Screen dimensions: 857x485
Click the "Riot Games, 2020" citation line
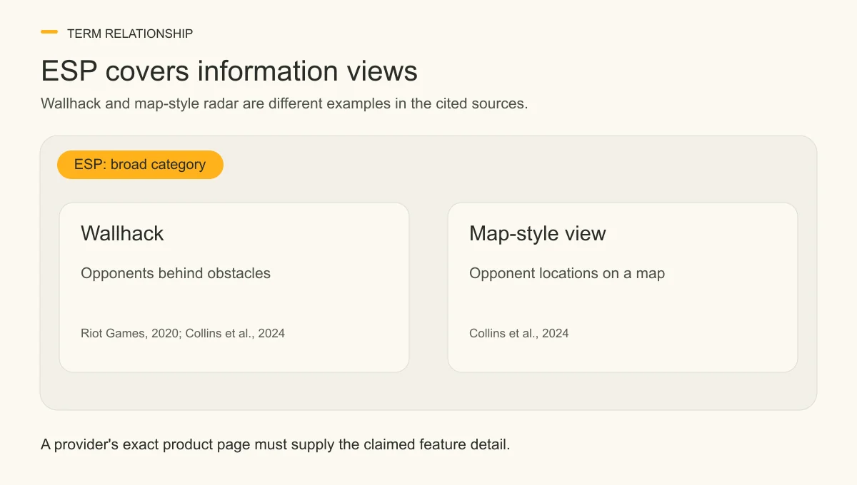183,333
